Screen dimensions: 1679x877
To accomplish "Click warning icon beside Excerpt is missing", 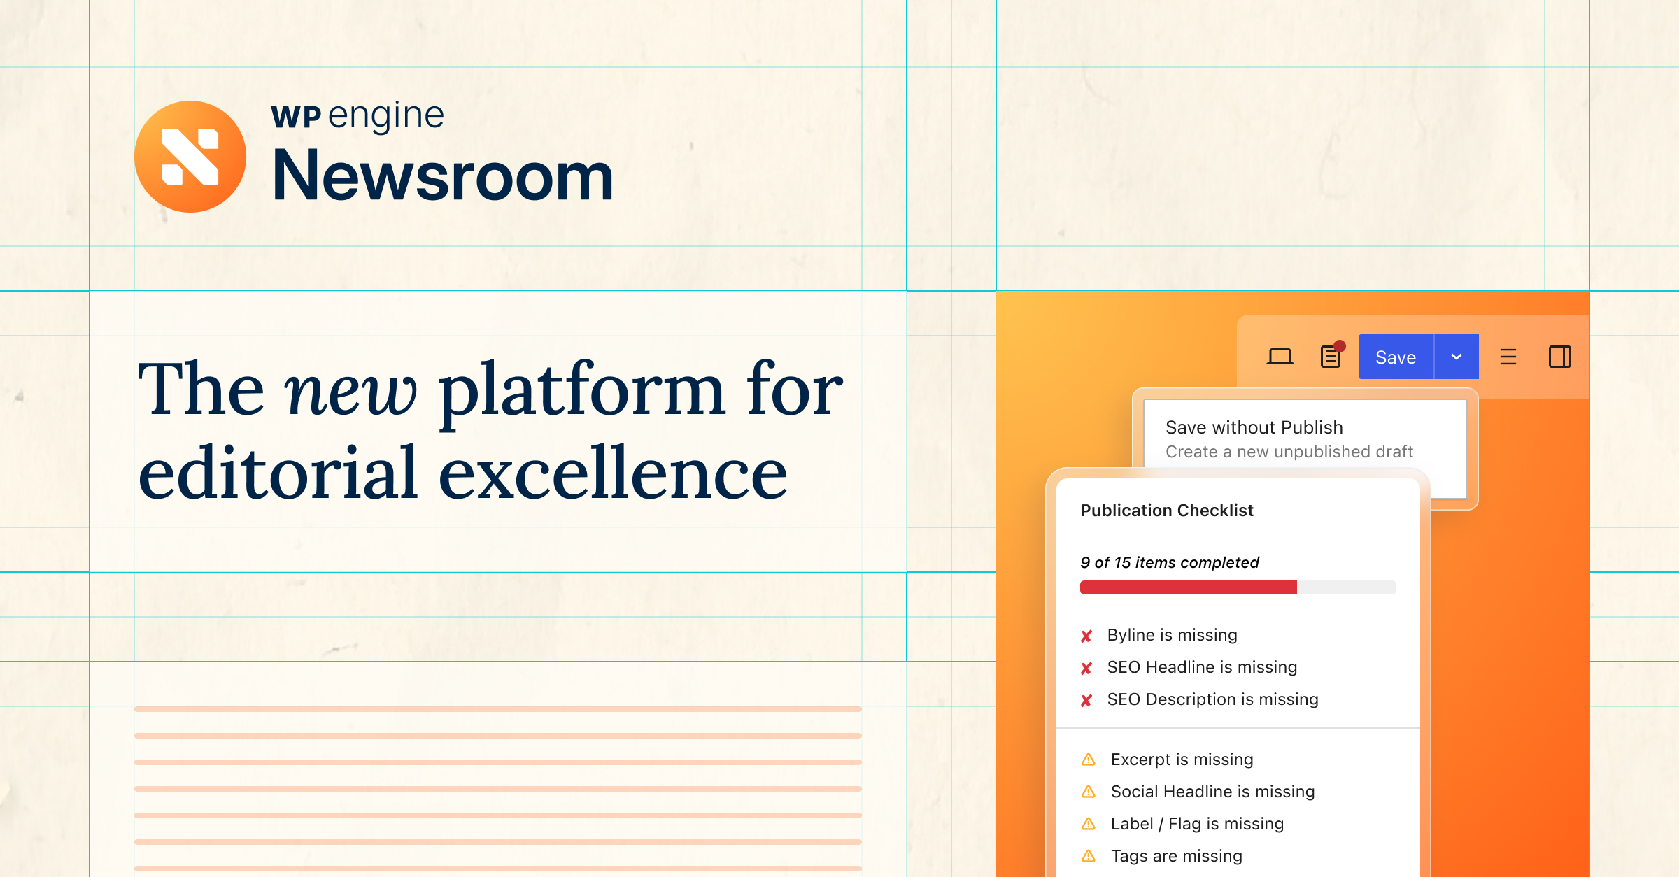I will pos(1089,760).
